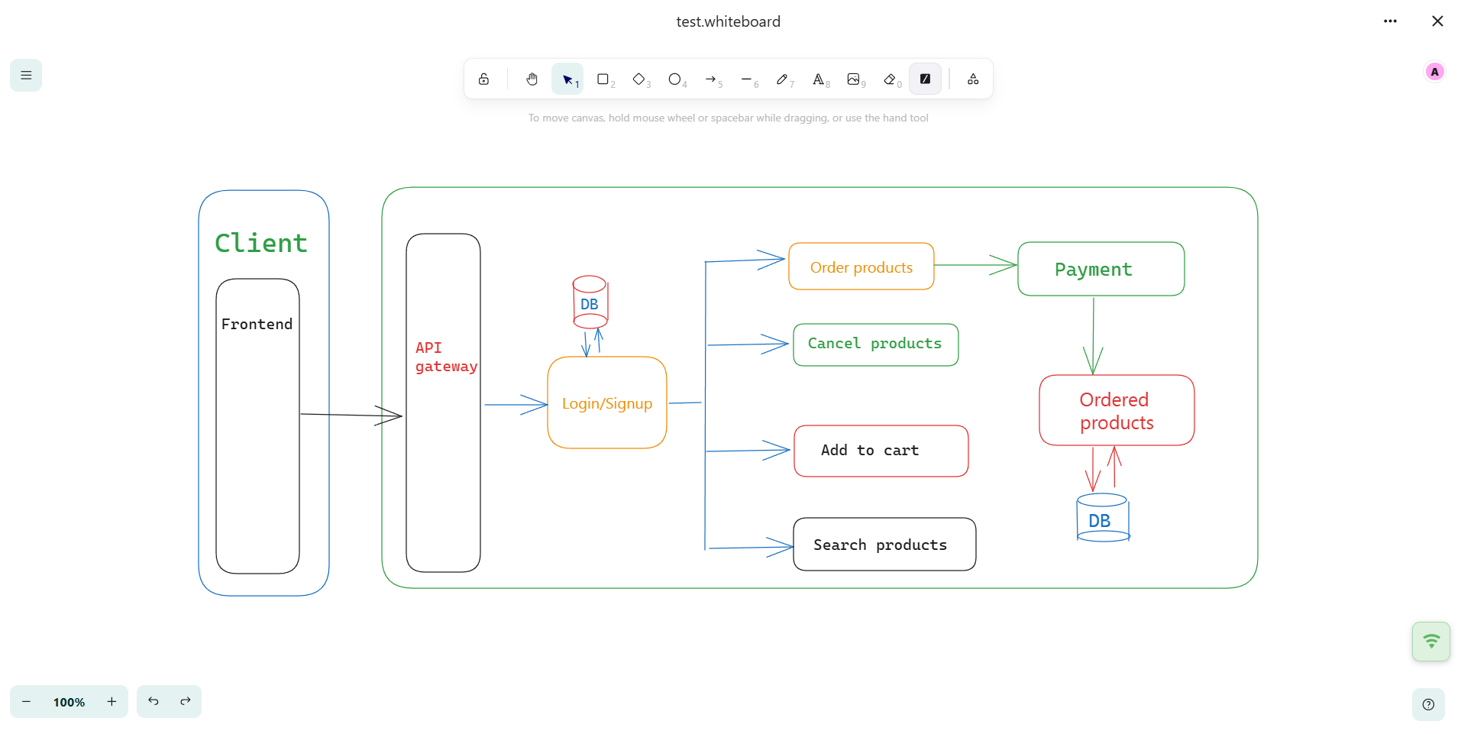Click the zoom out minus button
This screenshot has width=1461, height=734.
point(27,702)
